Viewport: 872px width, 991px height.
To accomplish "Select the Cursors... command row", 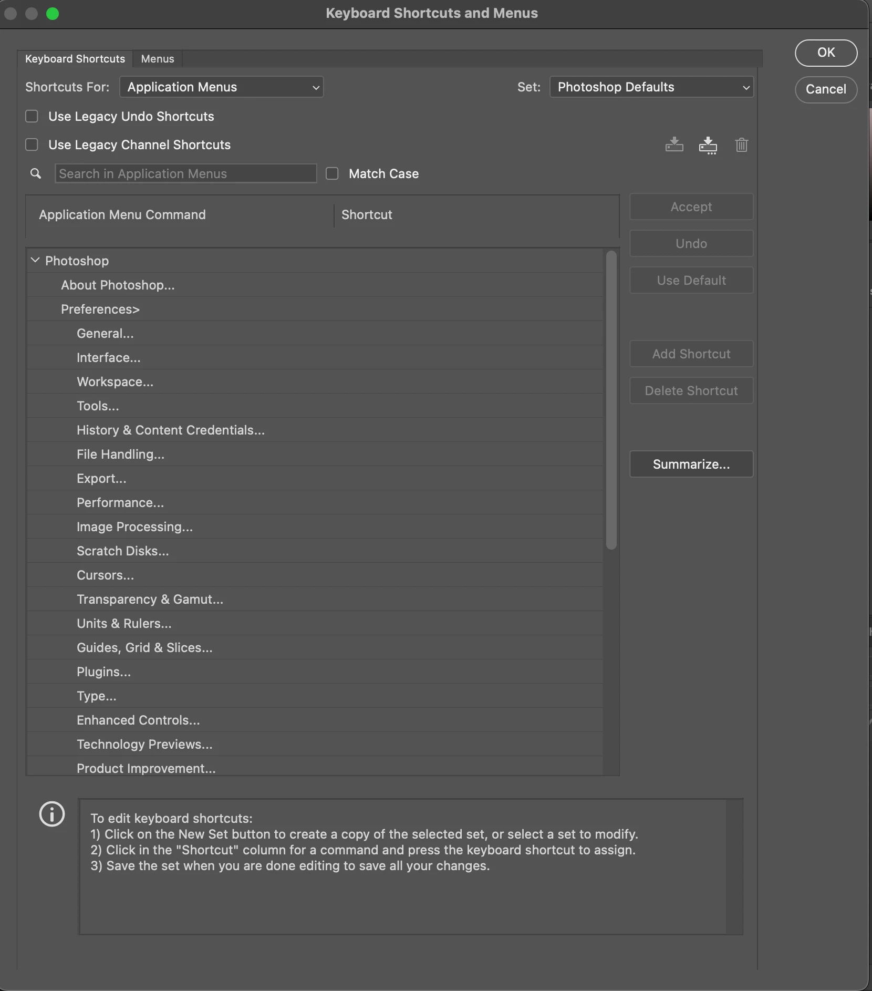I will point(315,575).
